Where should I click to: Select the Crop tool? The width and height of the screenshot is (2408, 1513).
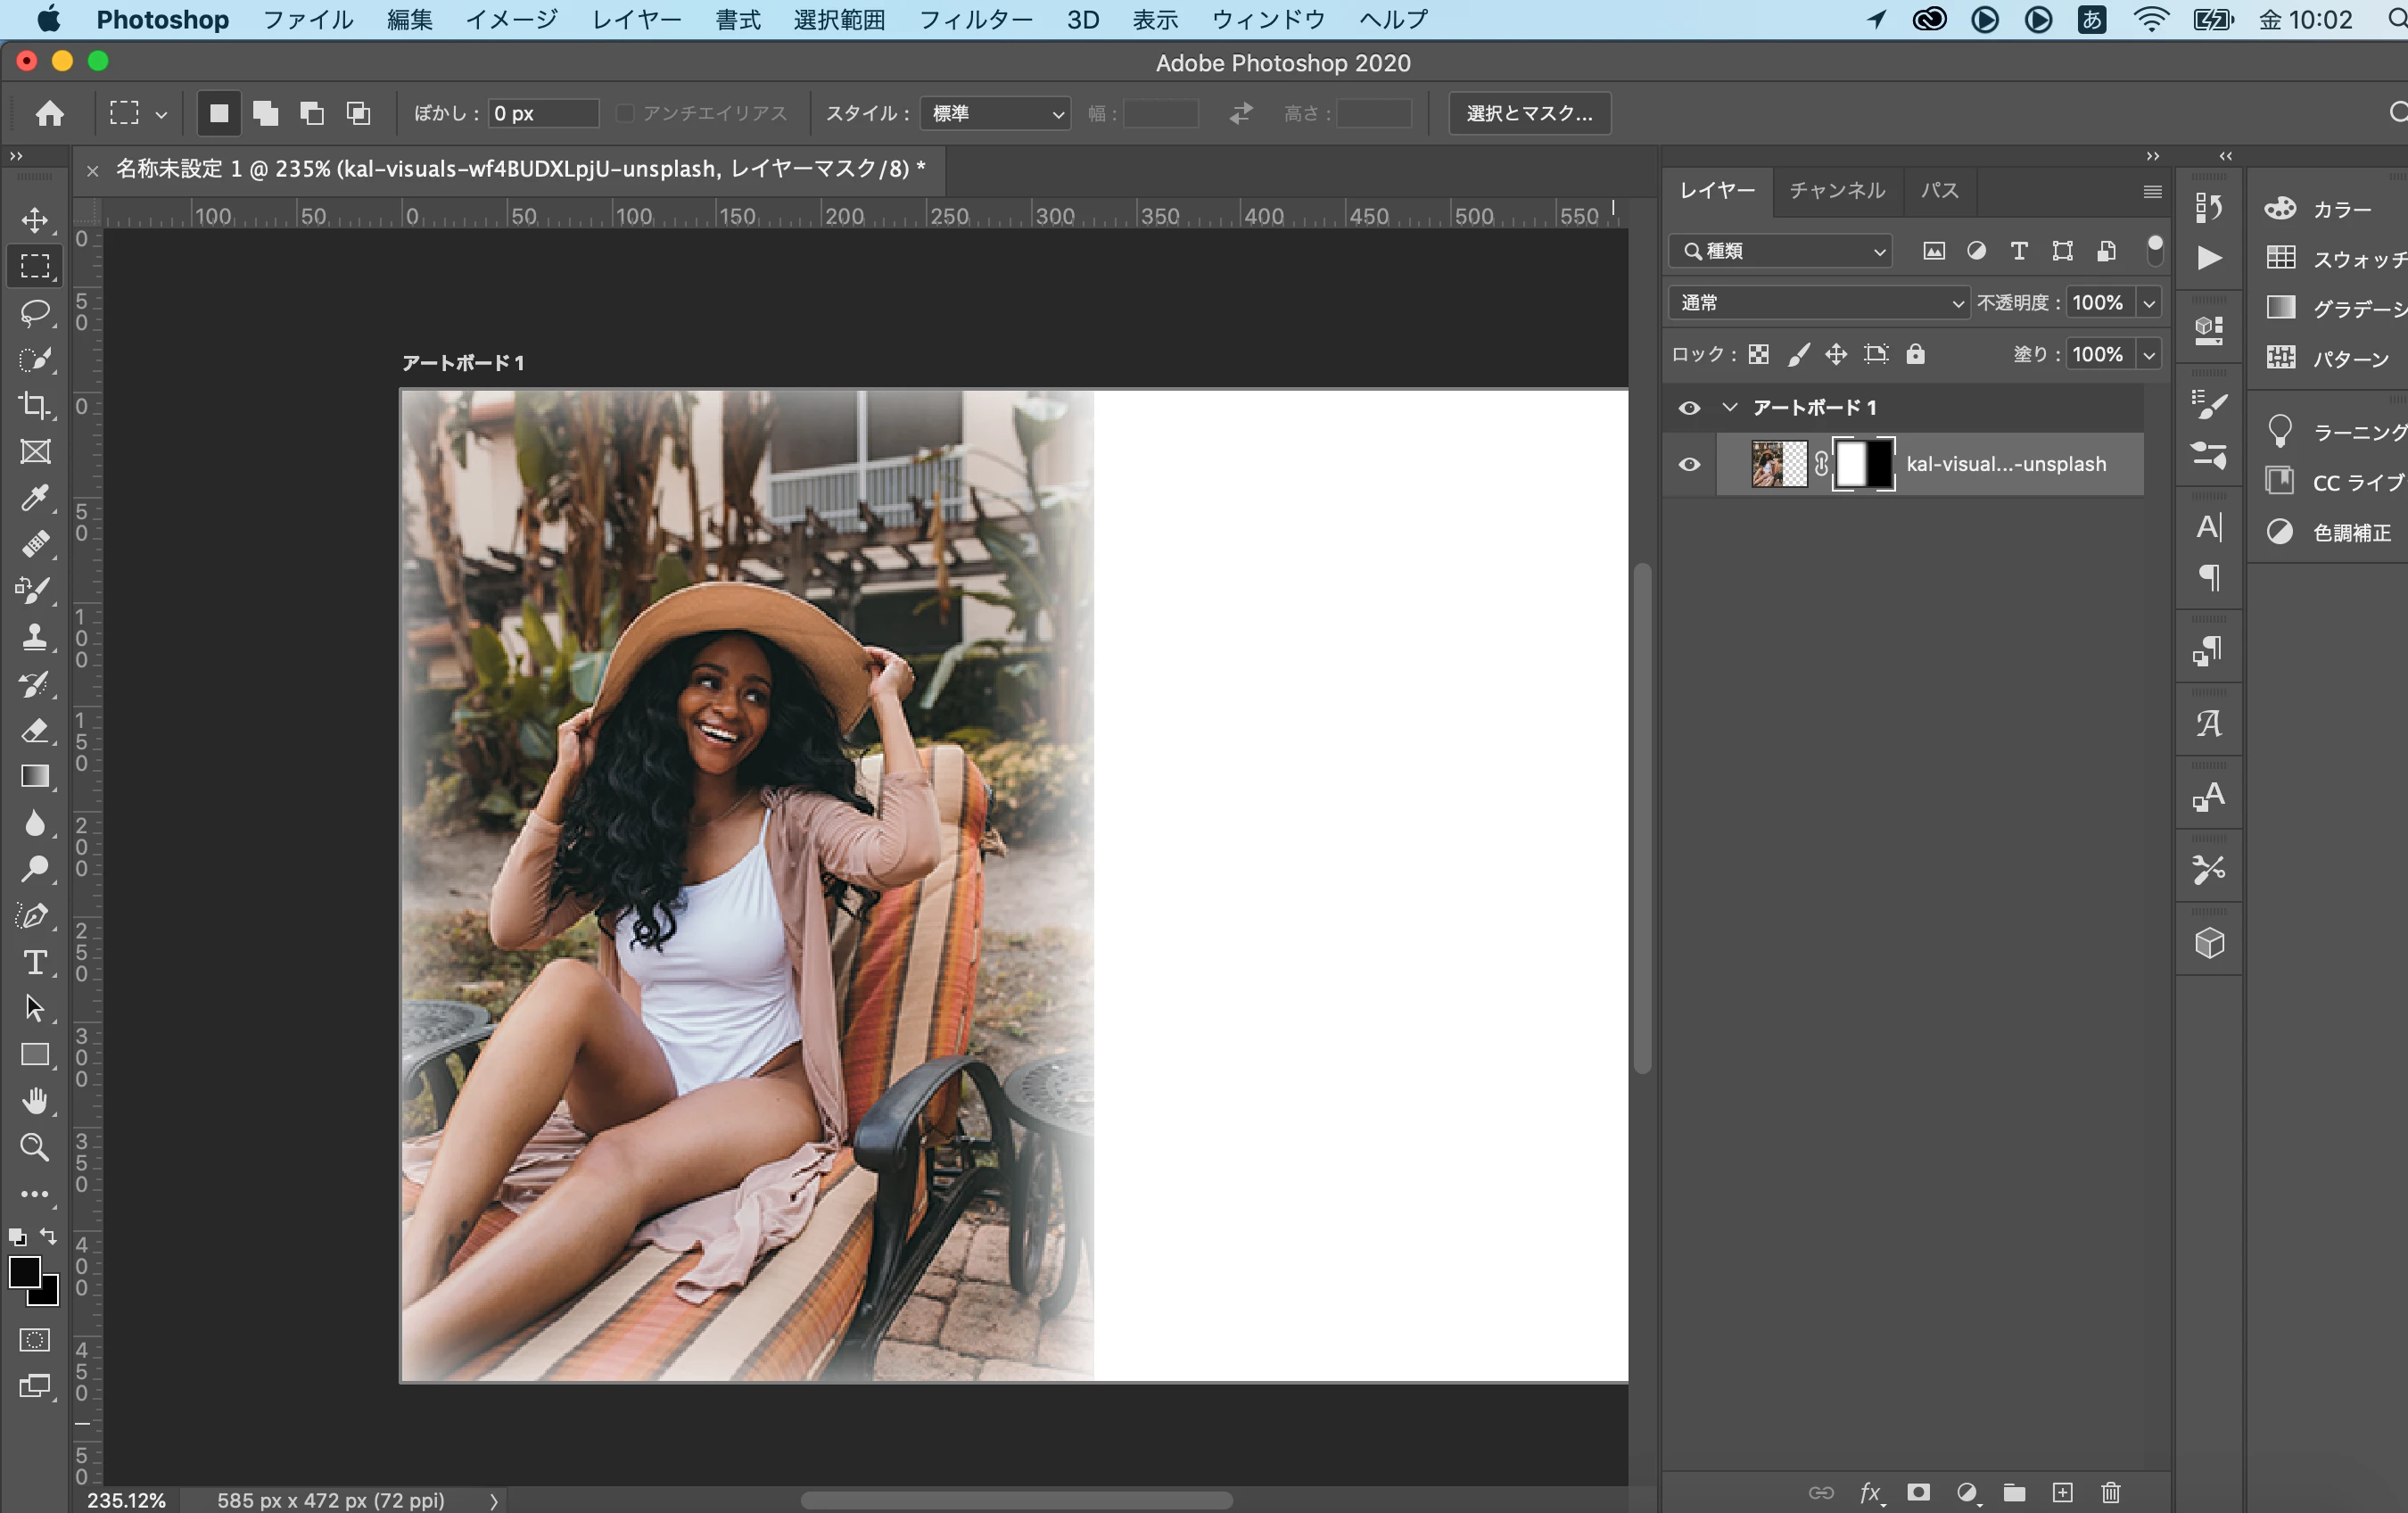coord(35,405)
